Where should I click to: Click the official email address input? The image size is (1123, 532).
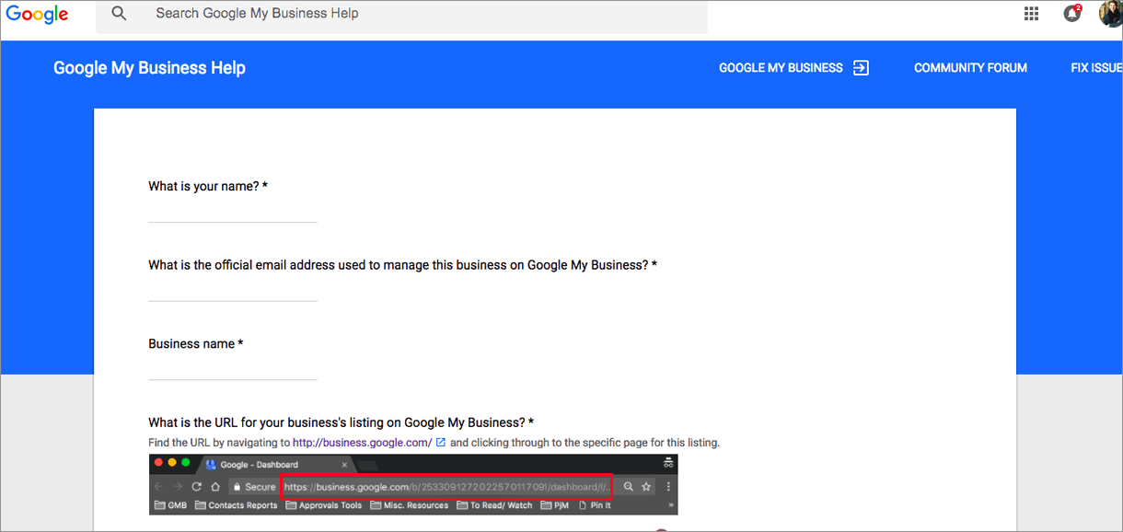[233, 291]
